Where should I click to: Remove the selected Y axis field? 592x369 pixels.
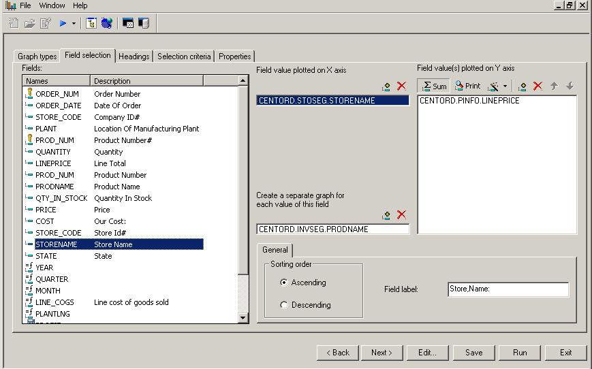point(538,86)
